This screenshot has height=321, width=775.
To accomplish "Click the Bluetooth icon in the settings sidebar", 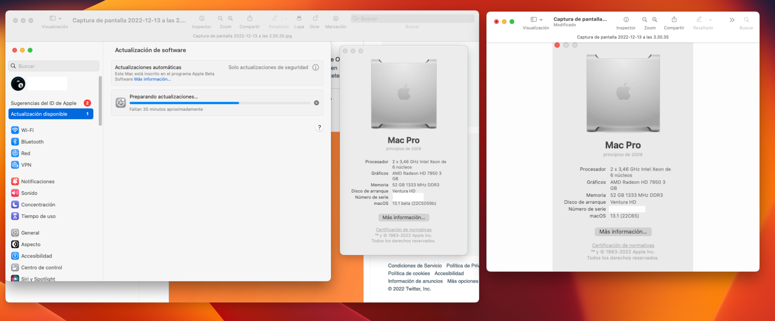I will click(15, 142).
